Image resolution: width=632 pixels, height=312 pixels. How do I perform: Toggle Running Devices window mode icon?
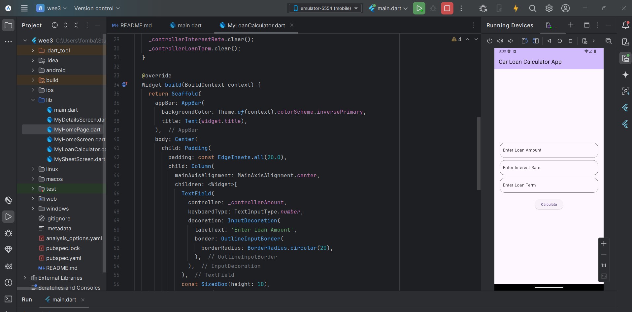coord(586,25)
